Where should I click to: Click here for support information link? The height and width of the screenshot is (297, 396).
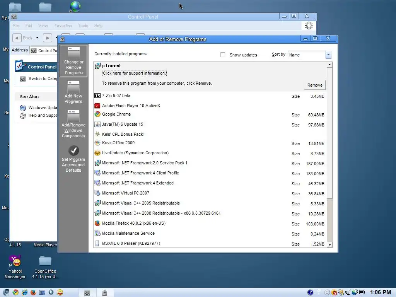[x=134, y=73]
